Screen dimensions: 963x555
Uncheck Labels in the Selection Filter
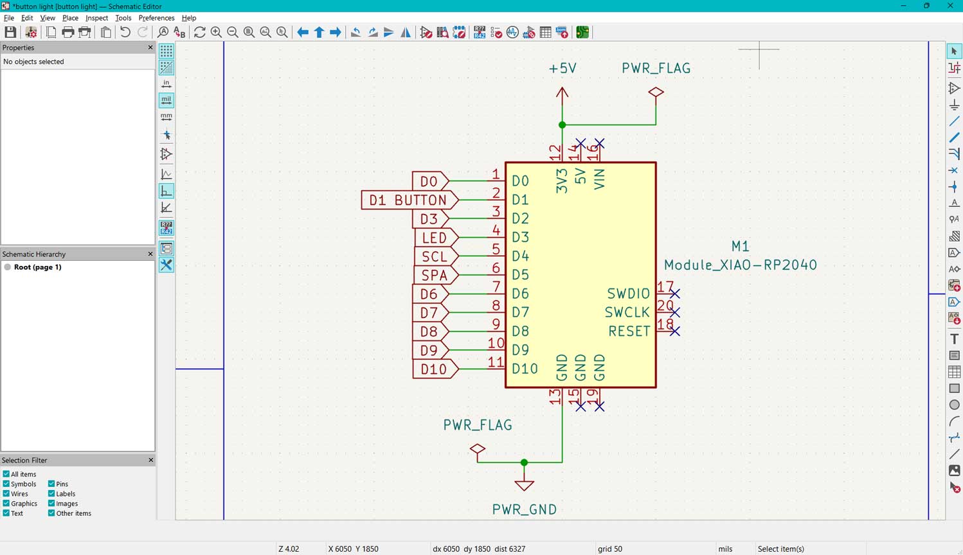(51, 493)
